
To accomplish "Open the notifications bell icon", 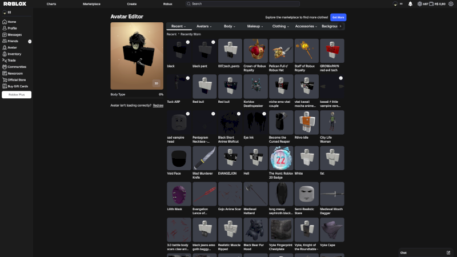I will click(x=410, y=4).
